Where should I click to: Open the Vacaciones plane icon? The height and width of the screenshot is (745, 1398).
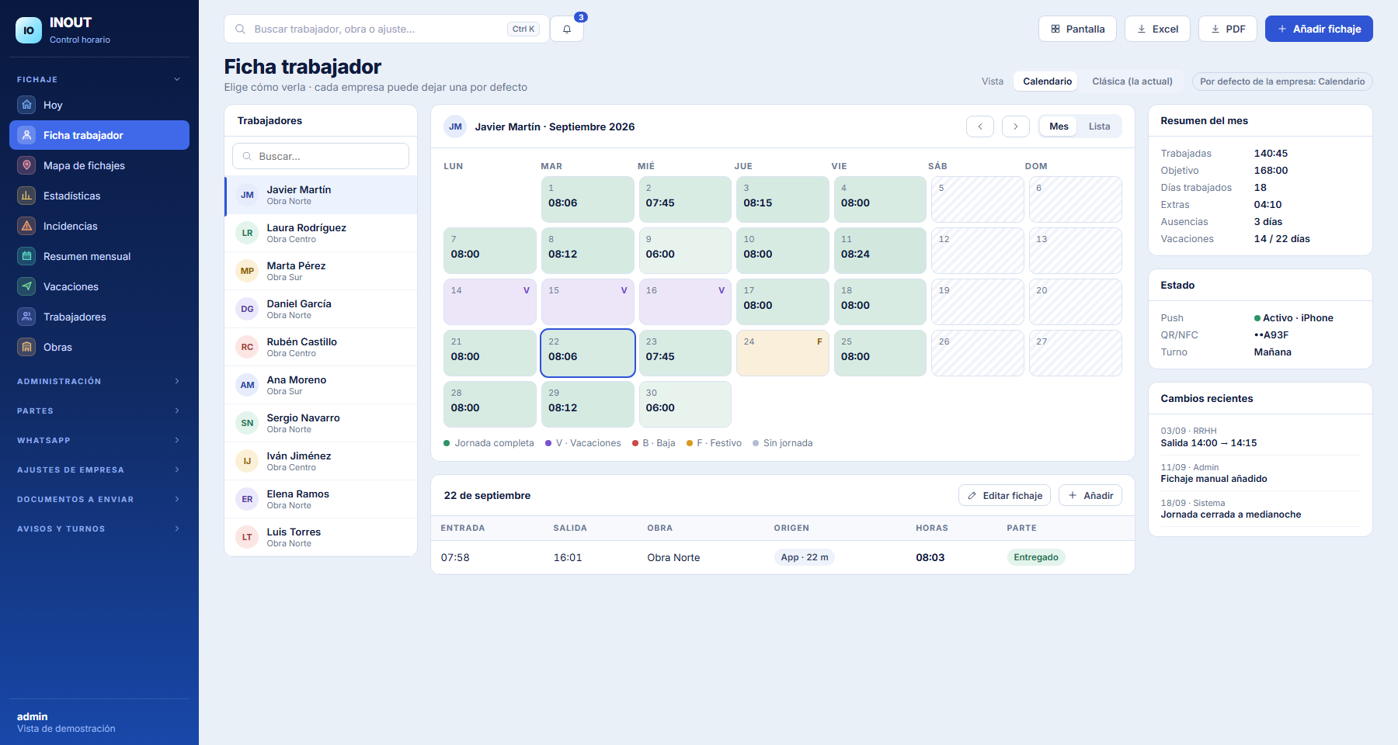point(27,286)
